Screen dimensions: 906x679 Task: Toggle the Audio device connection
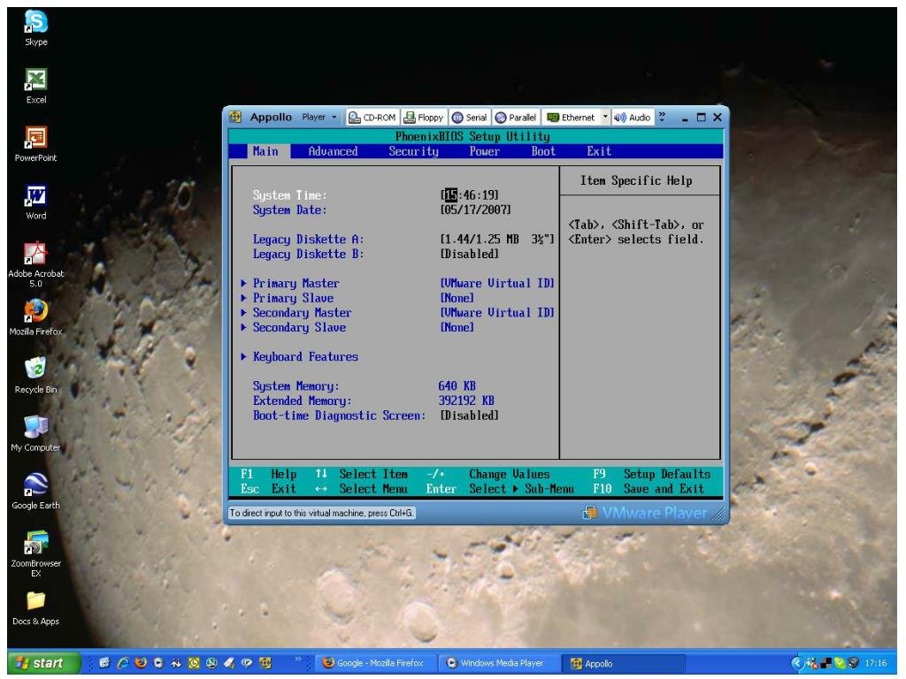pos(632,118)
